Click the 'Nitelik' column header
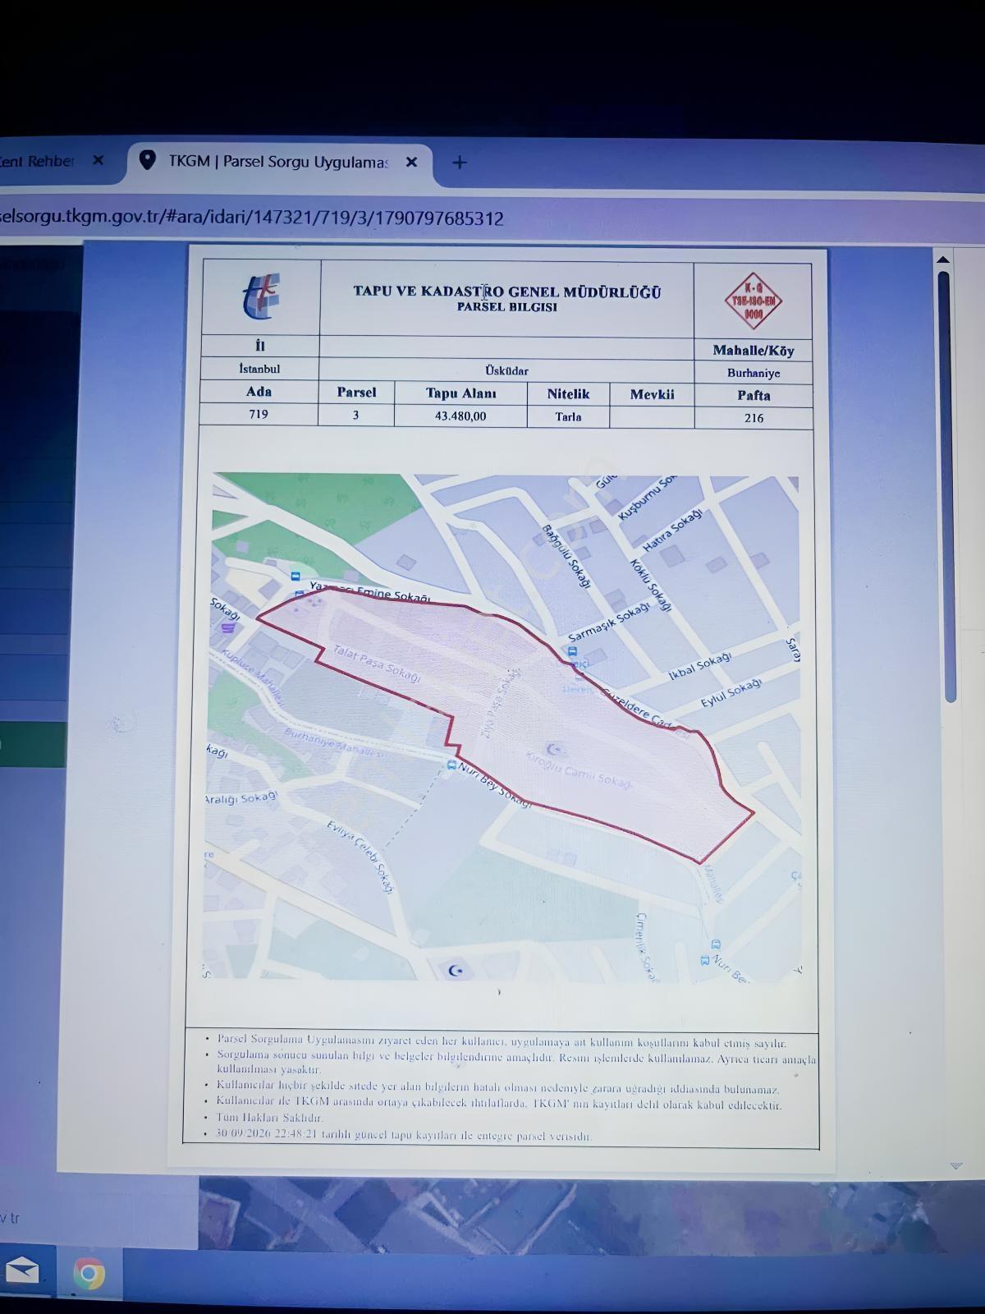Screen dimensions: 985x1314 (568, 393)
